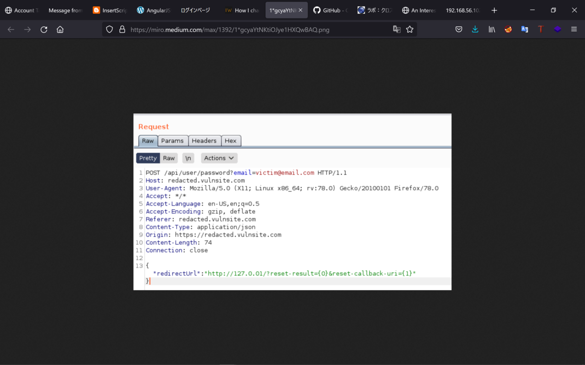Viewport: 585px width, 365px height.
Task: Click victim@email.com in the request line
Action: coord(285,173)
